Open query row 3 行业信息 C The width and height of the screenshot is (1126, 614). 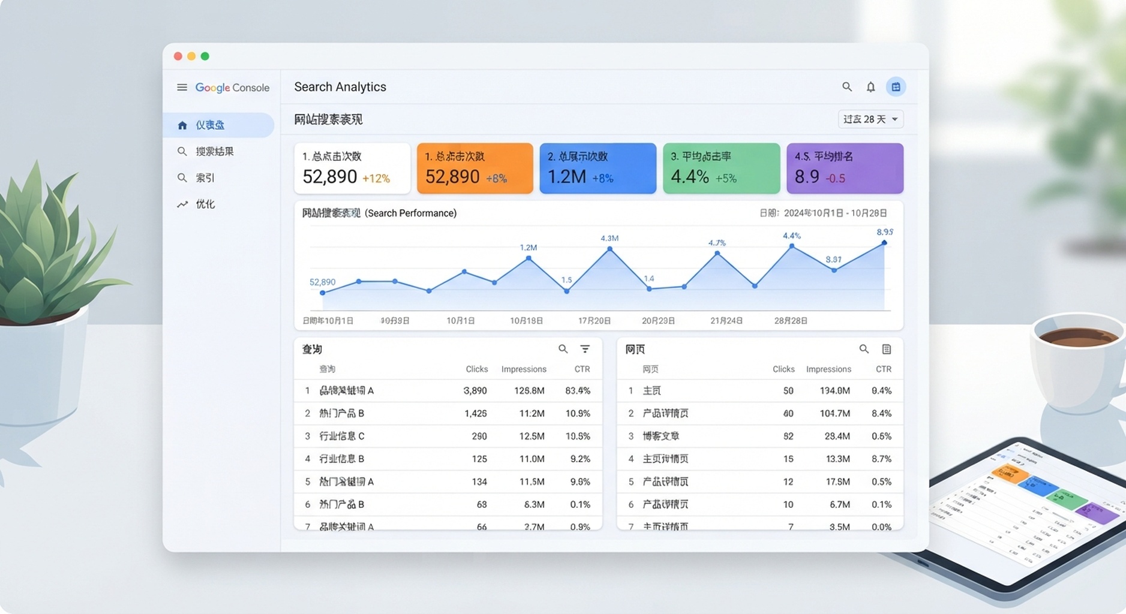pyautogui.click(x=448, y=436)
